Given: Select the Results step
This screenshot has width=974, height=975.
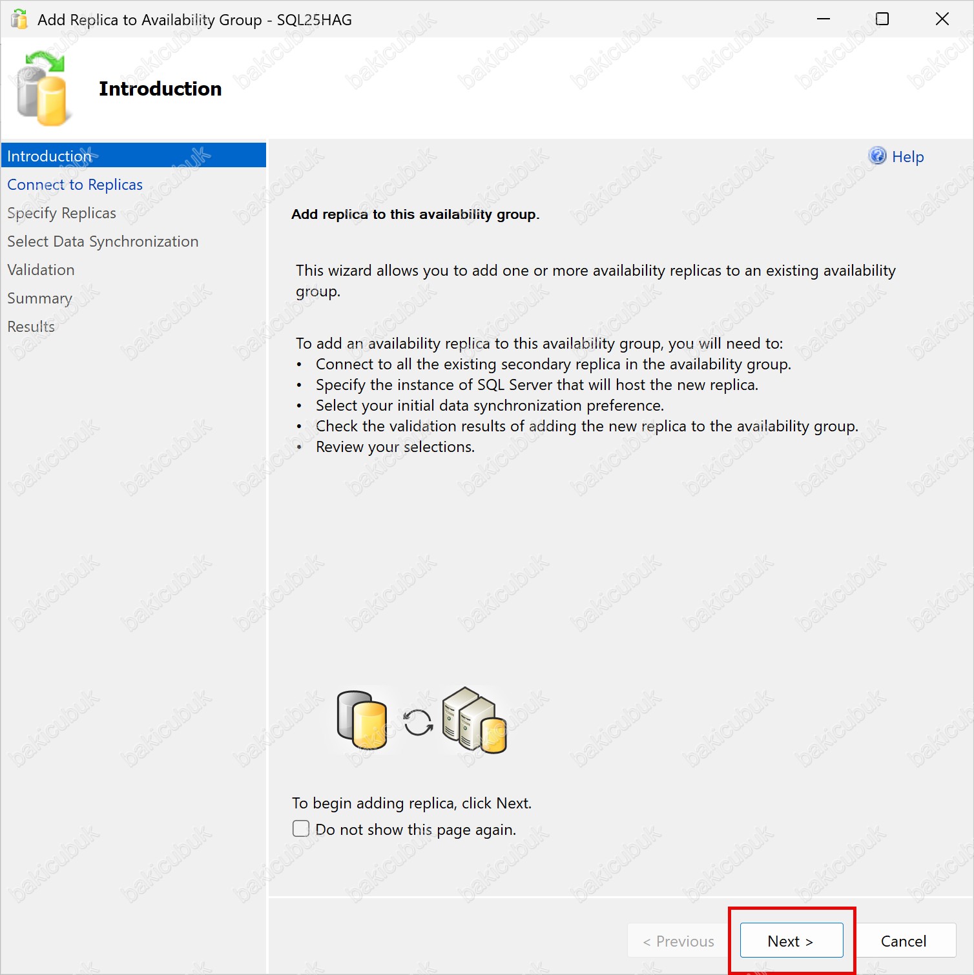Looking at the screenshot, I should pyautogui.click(x=31, y=327).
